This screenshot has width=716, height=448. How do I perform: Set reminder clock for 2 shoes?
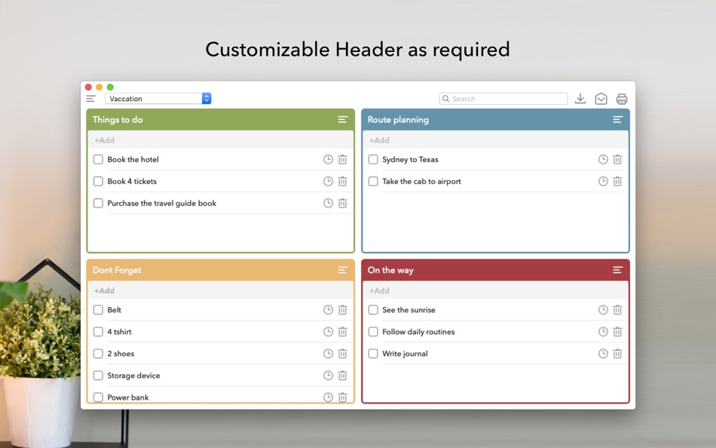(x=329, y=354)
